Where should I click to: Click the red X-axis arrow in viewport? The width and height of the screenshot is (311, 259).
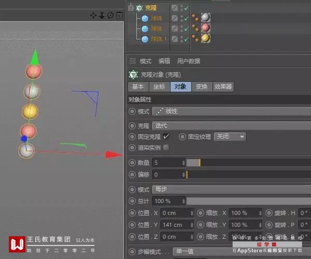[114, 155]
